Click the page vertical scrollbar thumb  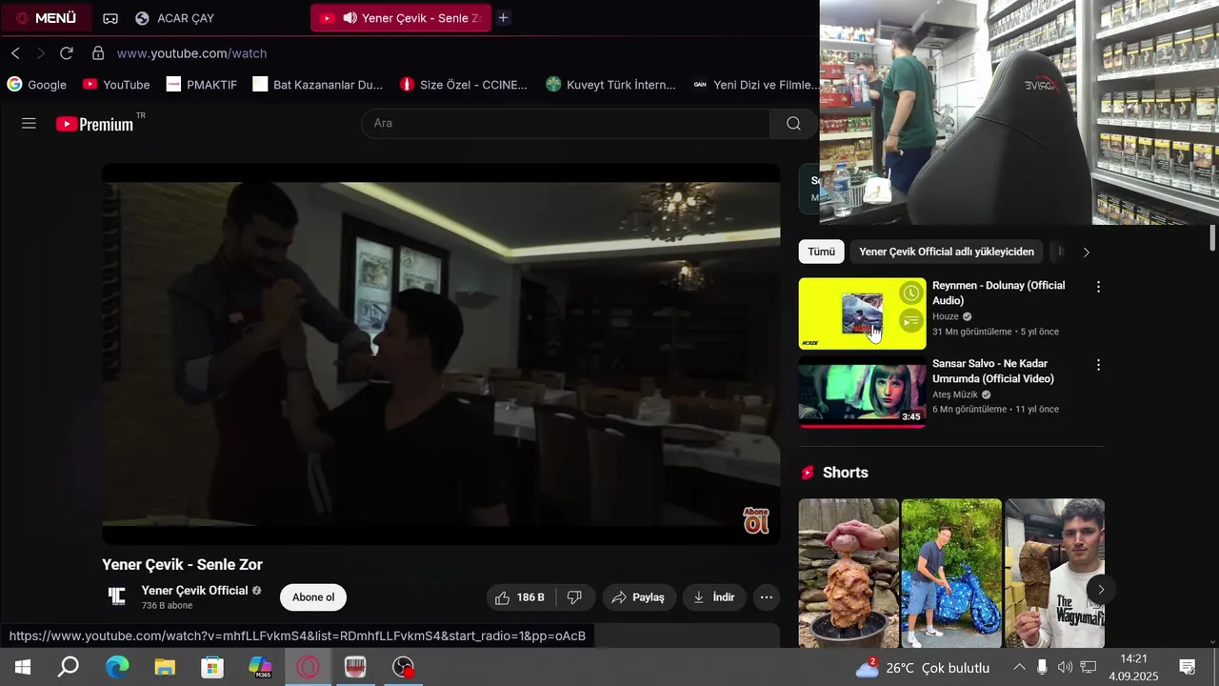1212,238
